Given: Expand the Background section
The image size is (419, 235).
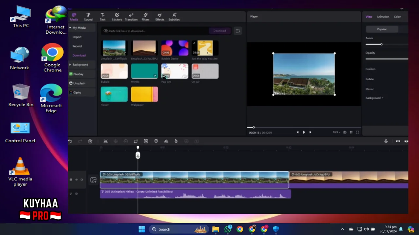Looking at the screenshot, I should pos(70,65).
